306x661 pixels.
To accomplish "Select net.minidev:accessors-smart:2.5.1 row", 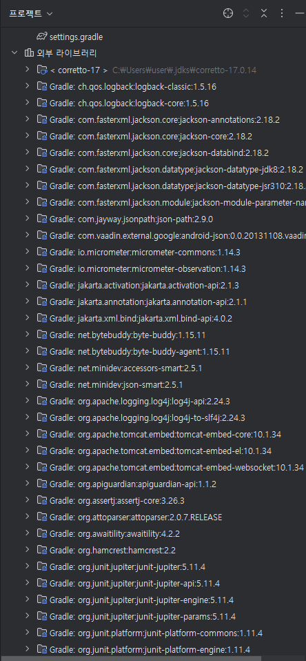I will [x=153, y=368].
